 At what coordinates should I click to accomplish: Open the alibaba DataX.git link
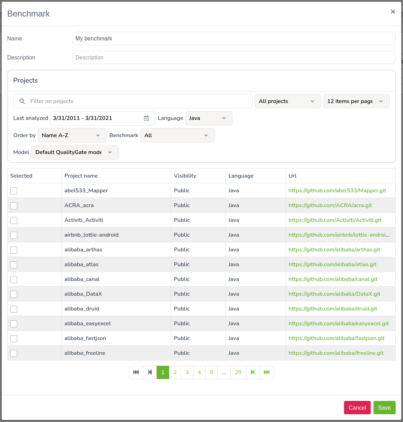tap(335, 294)
